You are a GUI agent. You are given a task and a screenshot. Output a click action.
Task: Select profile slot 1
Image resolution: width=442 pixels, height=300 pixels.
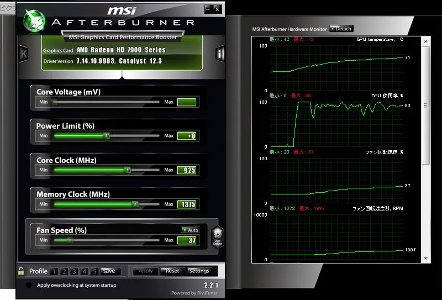pyautogui.click(x=54, y=271)
